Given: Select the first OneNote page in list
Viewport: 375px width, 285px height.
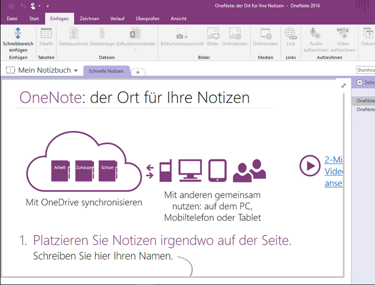Looking at the screenshot, I should click(363, 100).
